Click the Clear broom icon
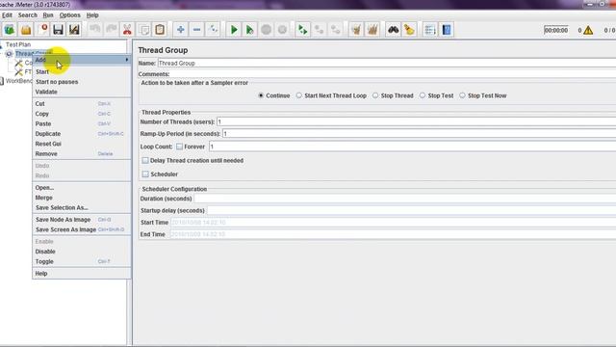616x347 pixels. 356,30
